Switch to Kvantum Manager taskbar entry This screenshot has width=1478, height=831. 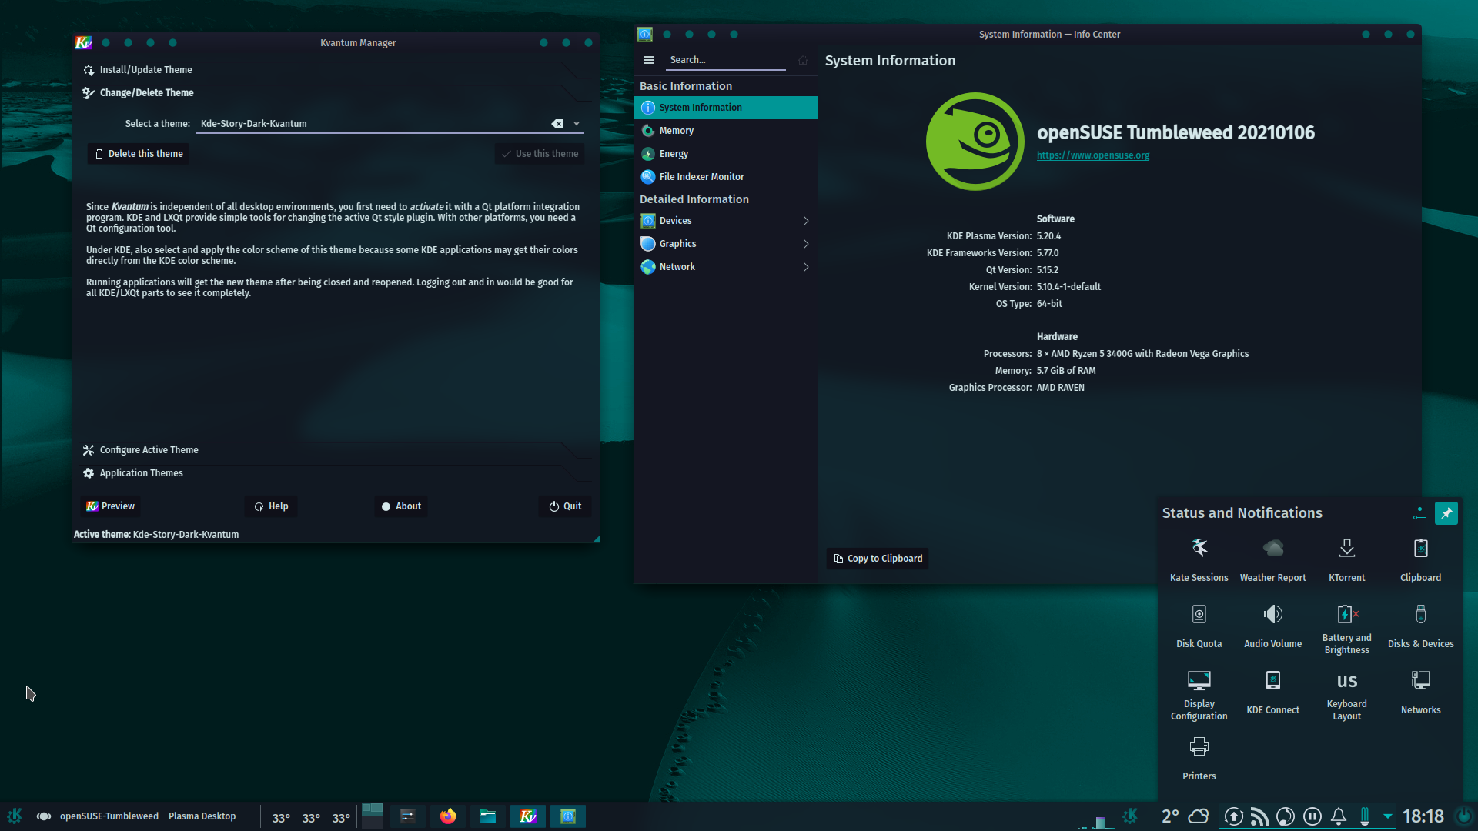527,816
